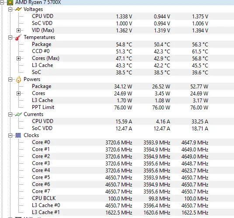Screen dimensions: 234x218
Task: Collapse the Powers section
Action: 10,79
